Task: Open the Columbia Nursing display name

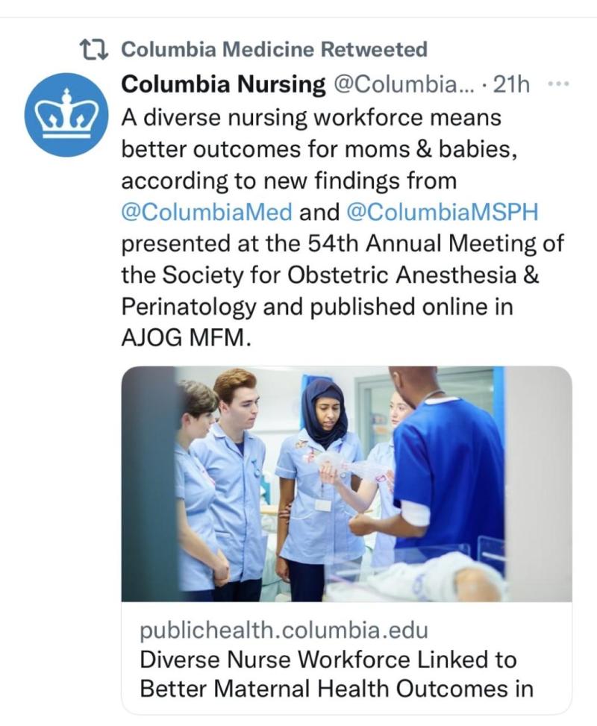Action: coord(223,84)
